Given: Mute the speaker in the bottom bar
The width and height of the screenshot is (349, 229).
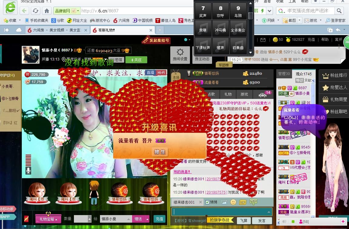Looking at the screenshot, I should (x=284, y=222).
